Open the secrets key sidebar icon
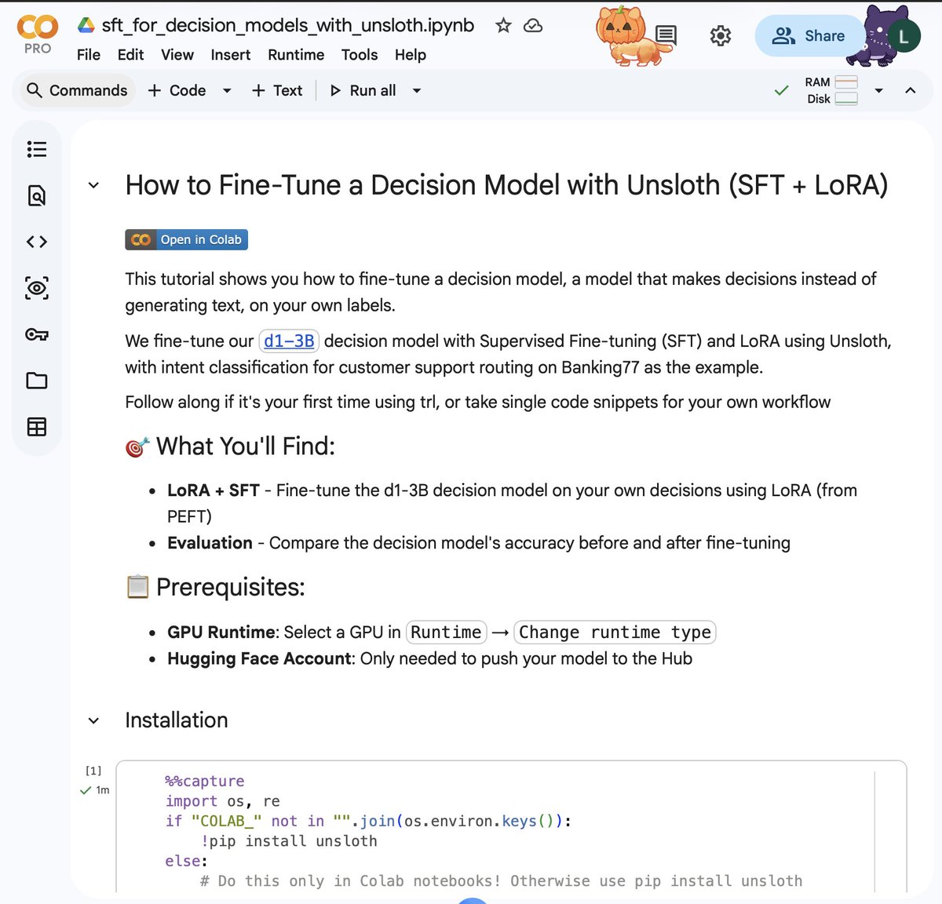The width and height of the screenshot is (942, 904). click(37, 334)
